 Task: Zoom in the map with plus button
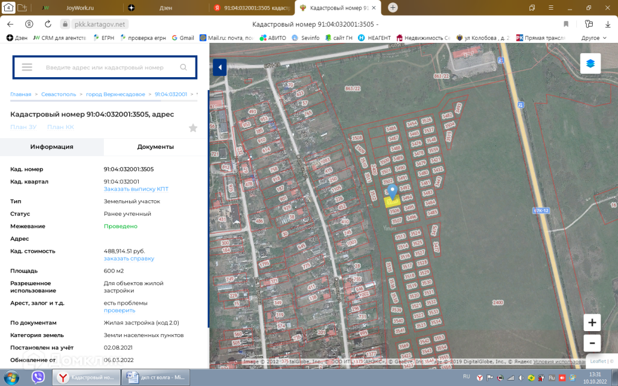coord(592,323)
